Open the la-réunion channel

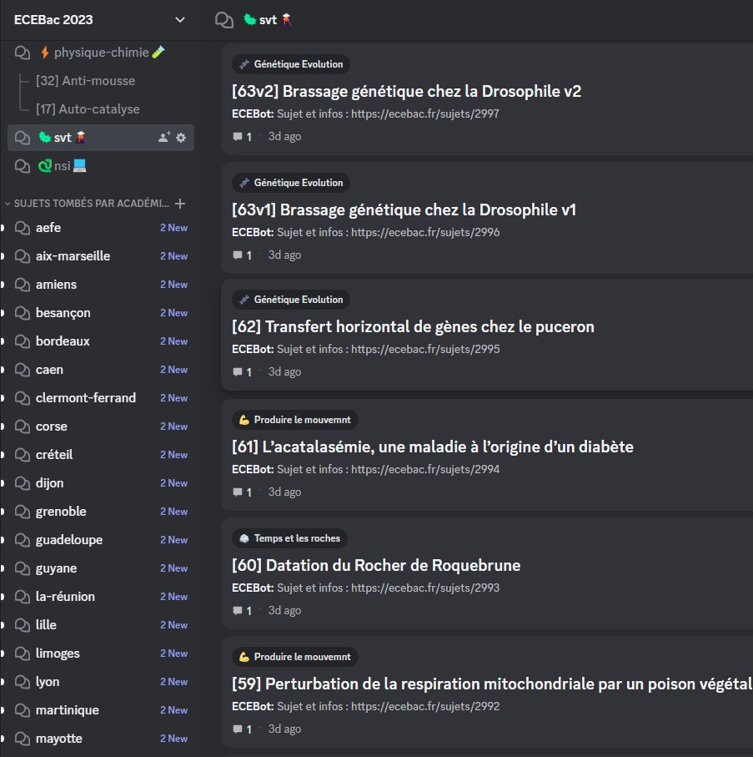tap(101, 597)
